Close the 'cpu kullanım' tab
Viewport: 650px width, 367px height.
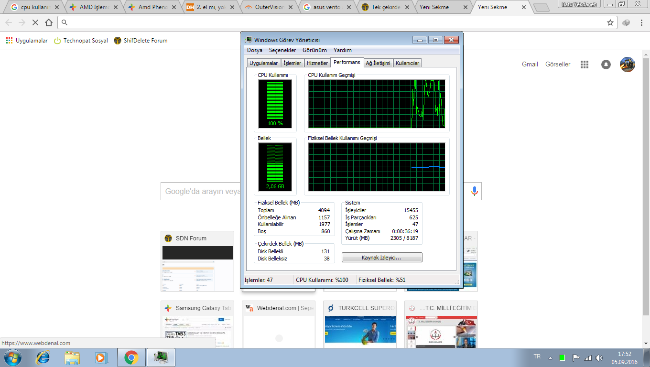click(x=56, y=7)
